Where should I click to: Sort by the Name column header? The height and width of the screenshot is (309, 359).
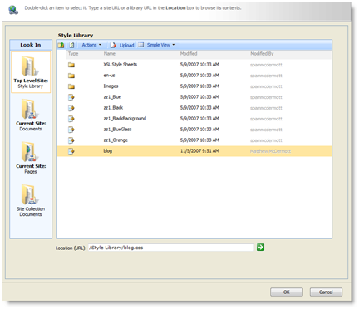click(x=110, y=54)
